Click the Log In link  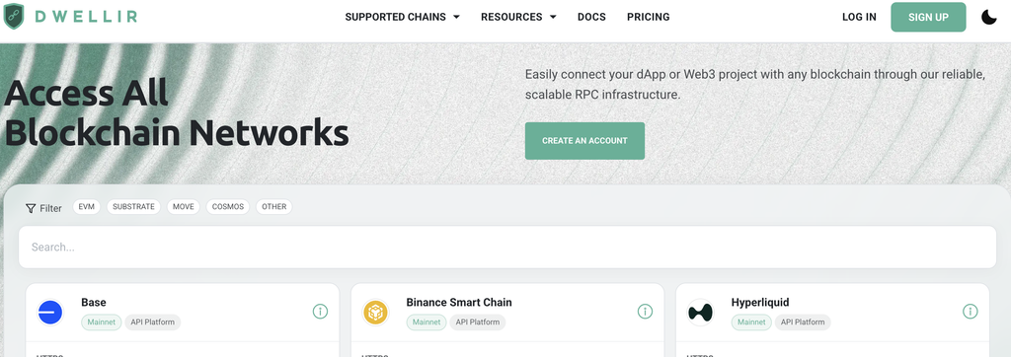click(859, 18)
